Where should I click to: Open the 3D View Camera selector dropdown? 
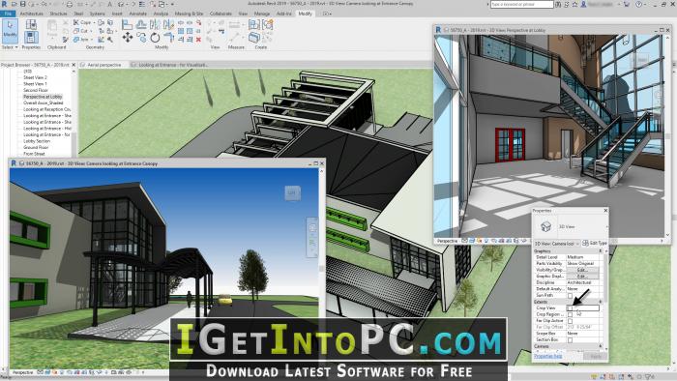tap(556, 244)
